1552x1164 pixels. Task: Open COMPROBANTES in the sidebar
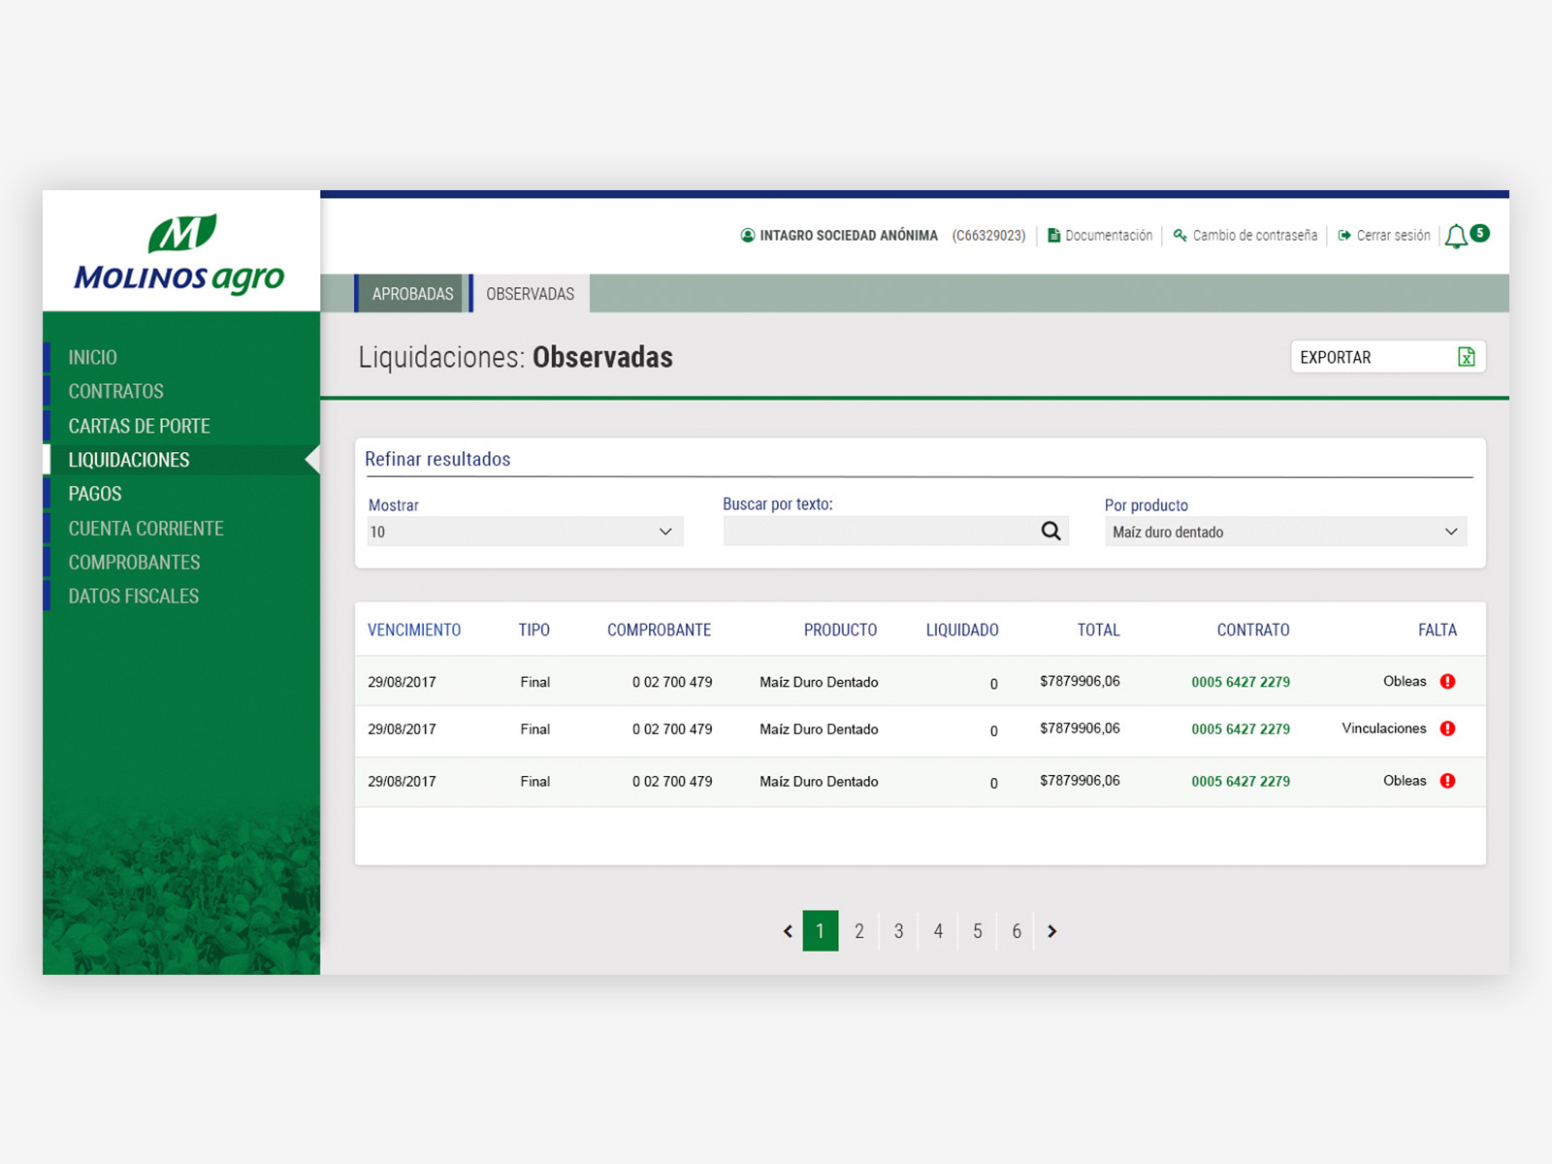point(134,563)
